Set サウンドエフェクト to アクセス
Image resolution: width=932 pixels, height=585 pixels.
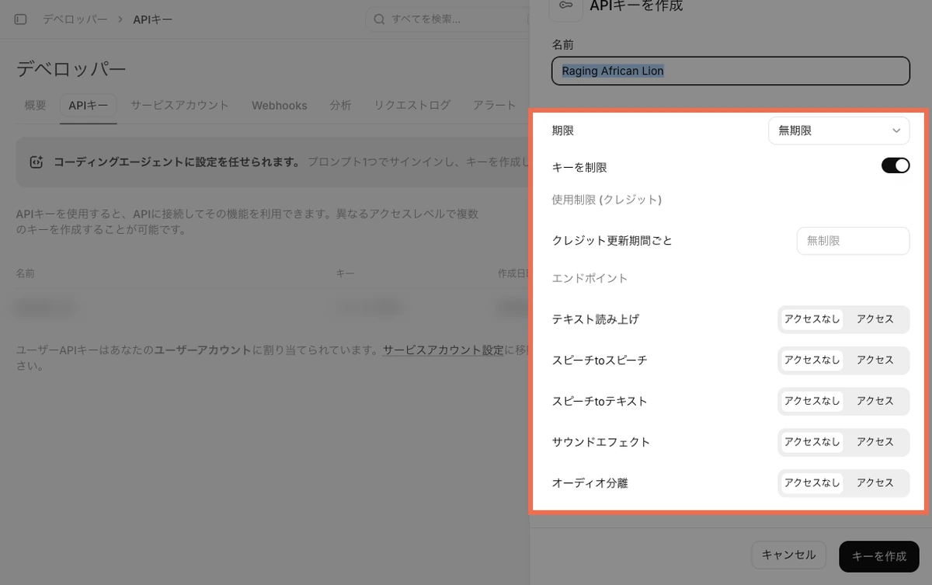coord(875,442)
